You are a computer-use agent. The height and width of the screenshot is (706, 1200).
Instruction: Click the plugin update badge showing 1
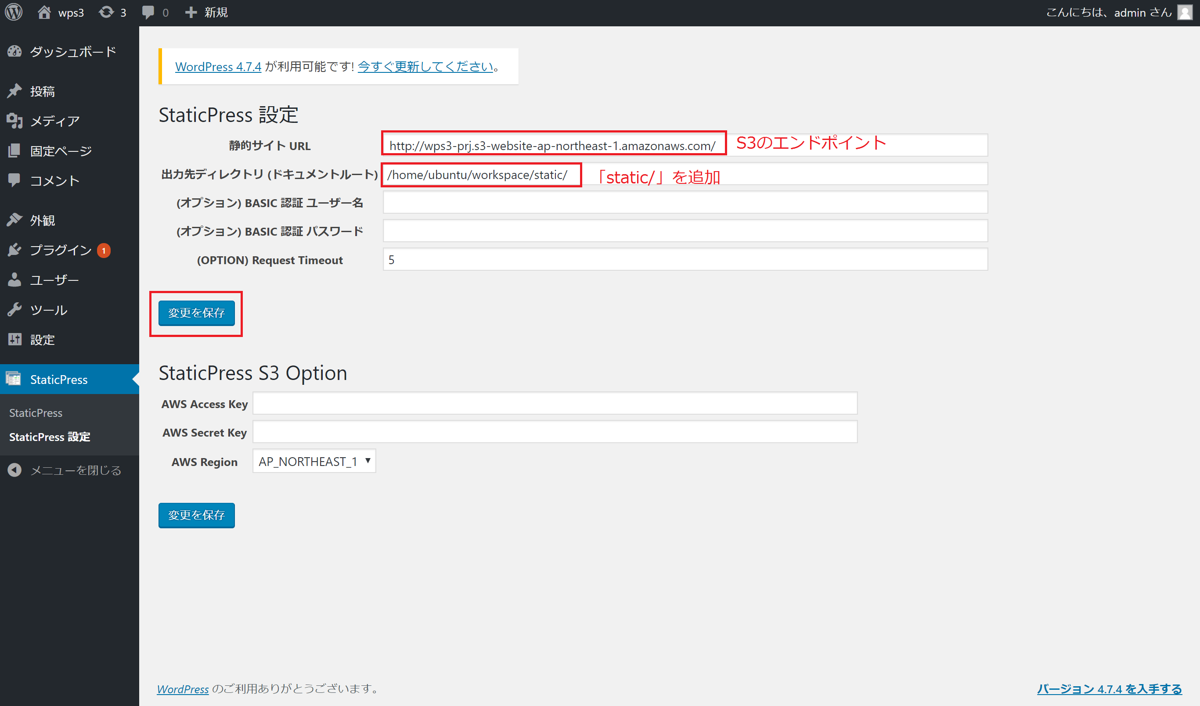104,250
